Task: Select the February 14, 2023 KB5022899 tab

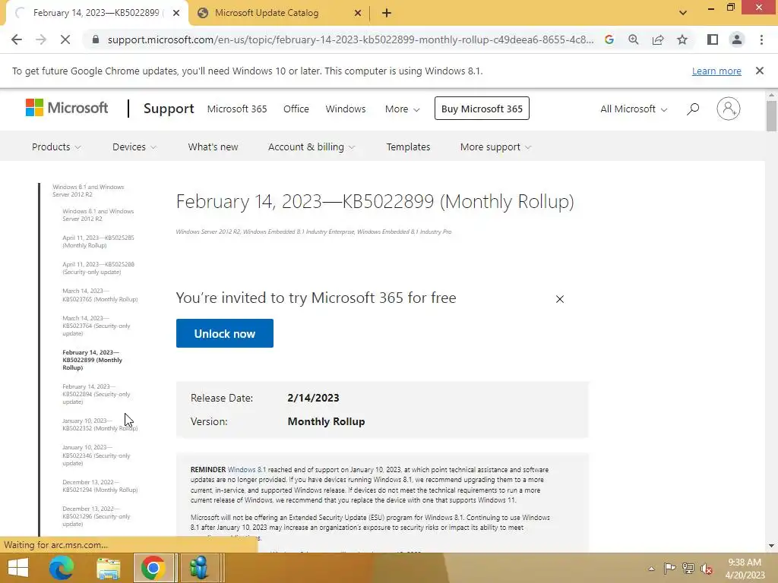Action: (x=96, y=13)
